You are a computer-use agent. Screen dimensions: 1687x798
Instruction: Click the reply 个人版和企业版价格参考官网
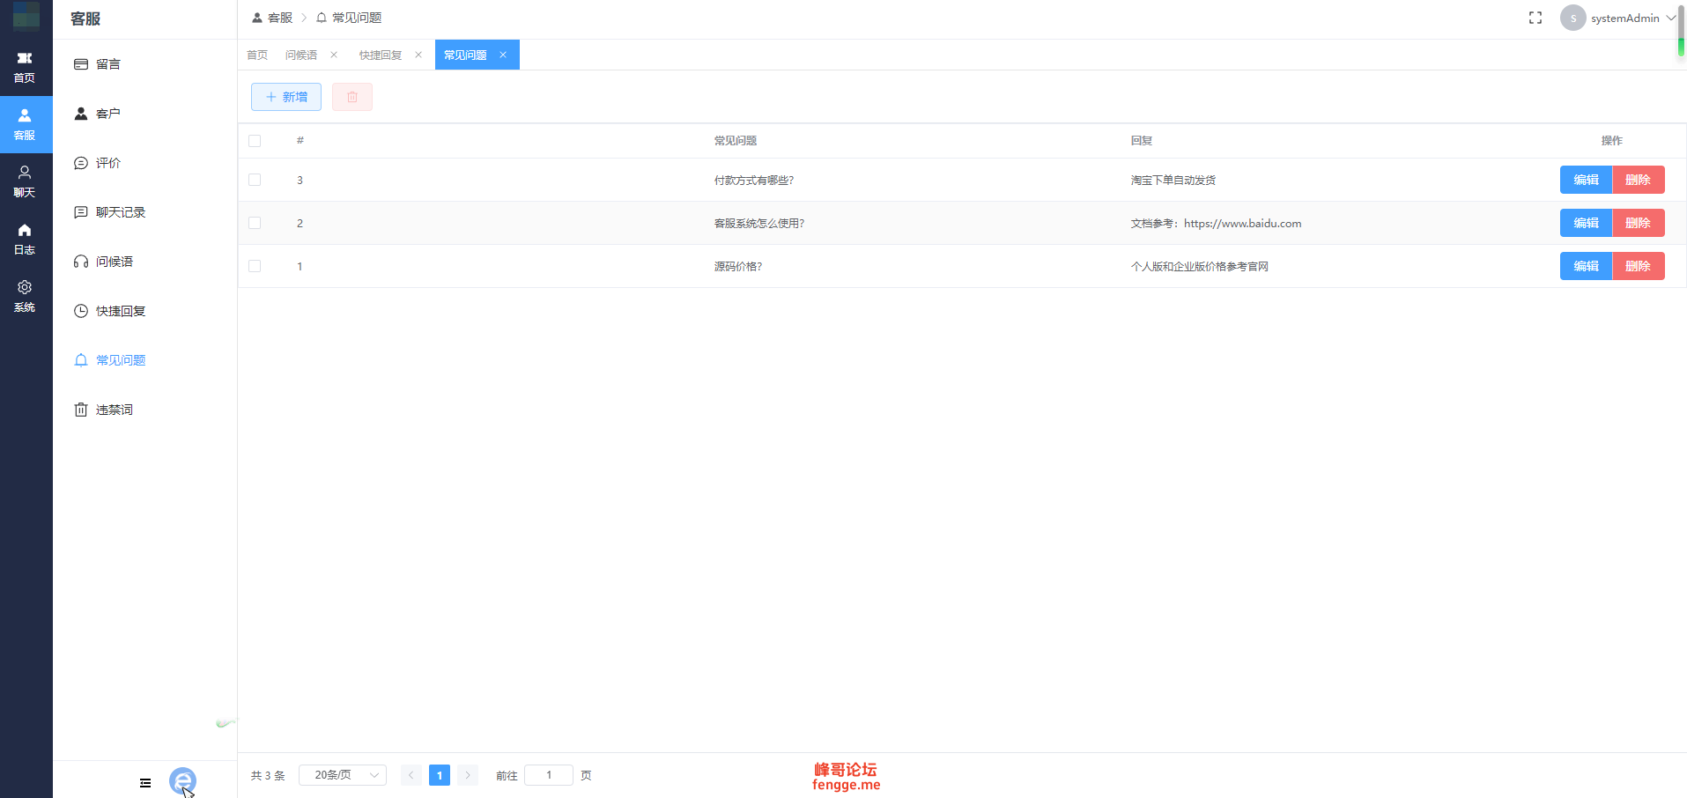click(x=1200, y=267)
